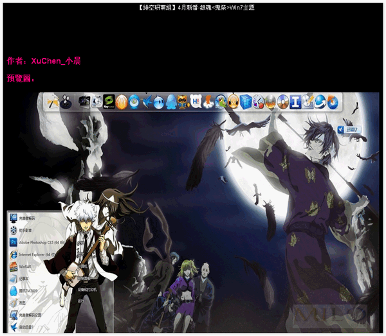
Task: Open the green parrot dock icon
Action: 221,102
